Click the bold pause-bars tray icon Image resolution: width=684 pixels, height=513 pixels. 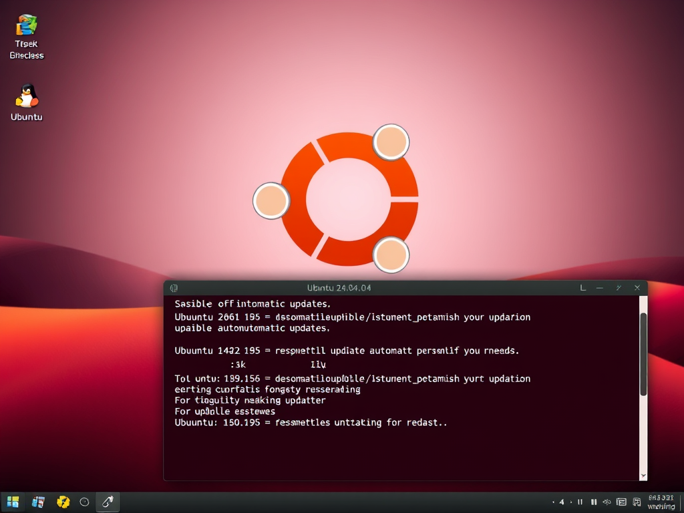coord(594,502)
